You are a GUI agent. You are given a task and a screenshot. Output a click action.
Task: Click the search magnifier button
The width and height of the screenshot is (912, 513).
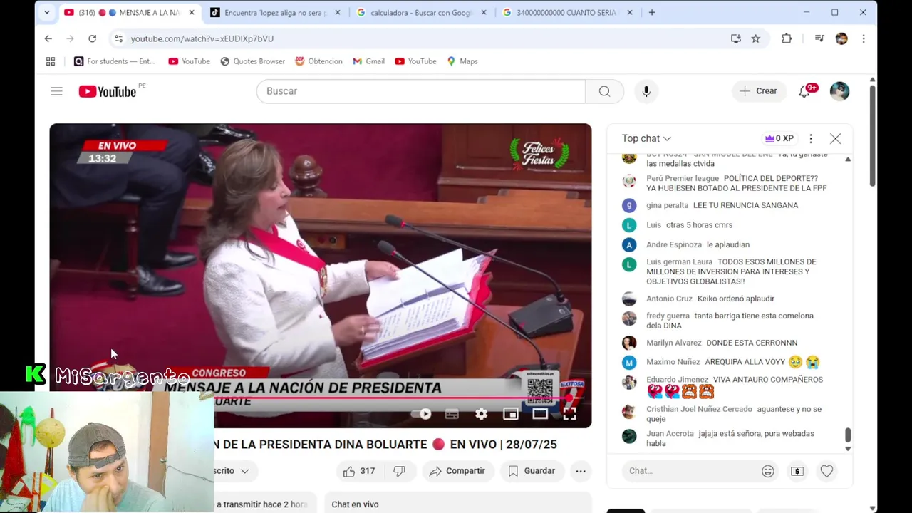pyautogui.click(x=604, y=91)
